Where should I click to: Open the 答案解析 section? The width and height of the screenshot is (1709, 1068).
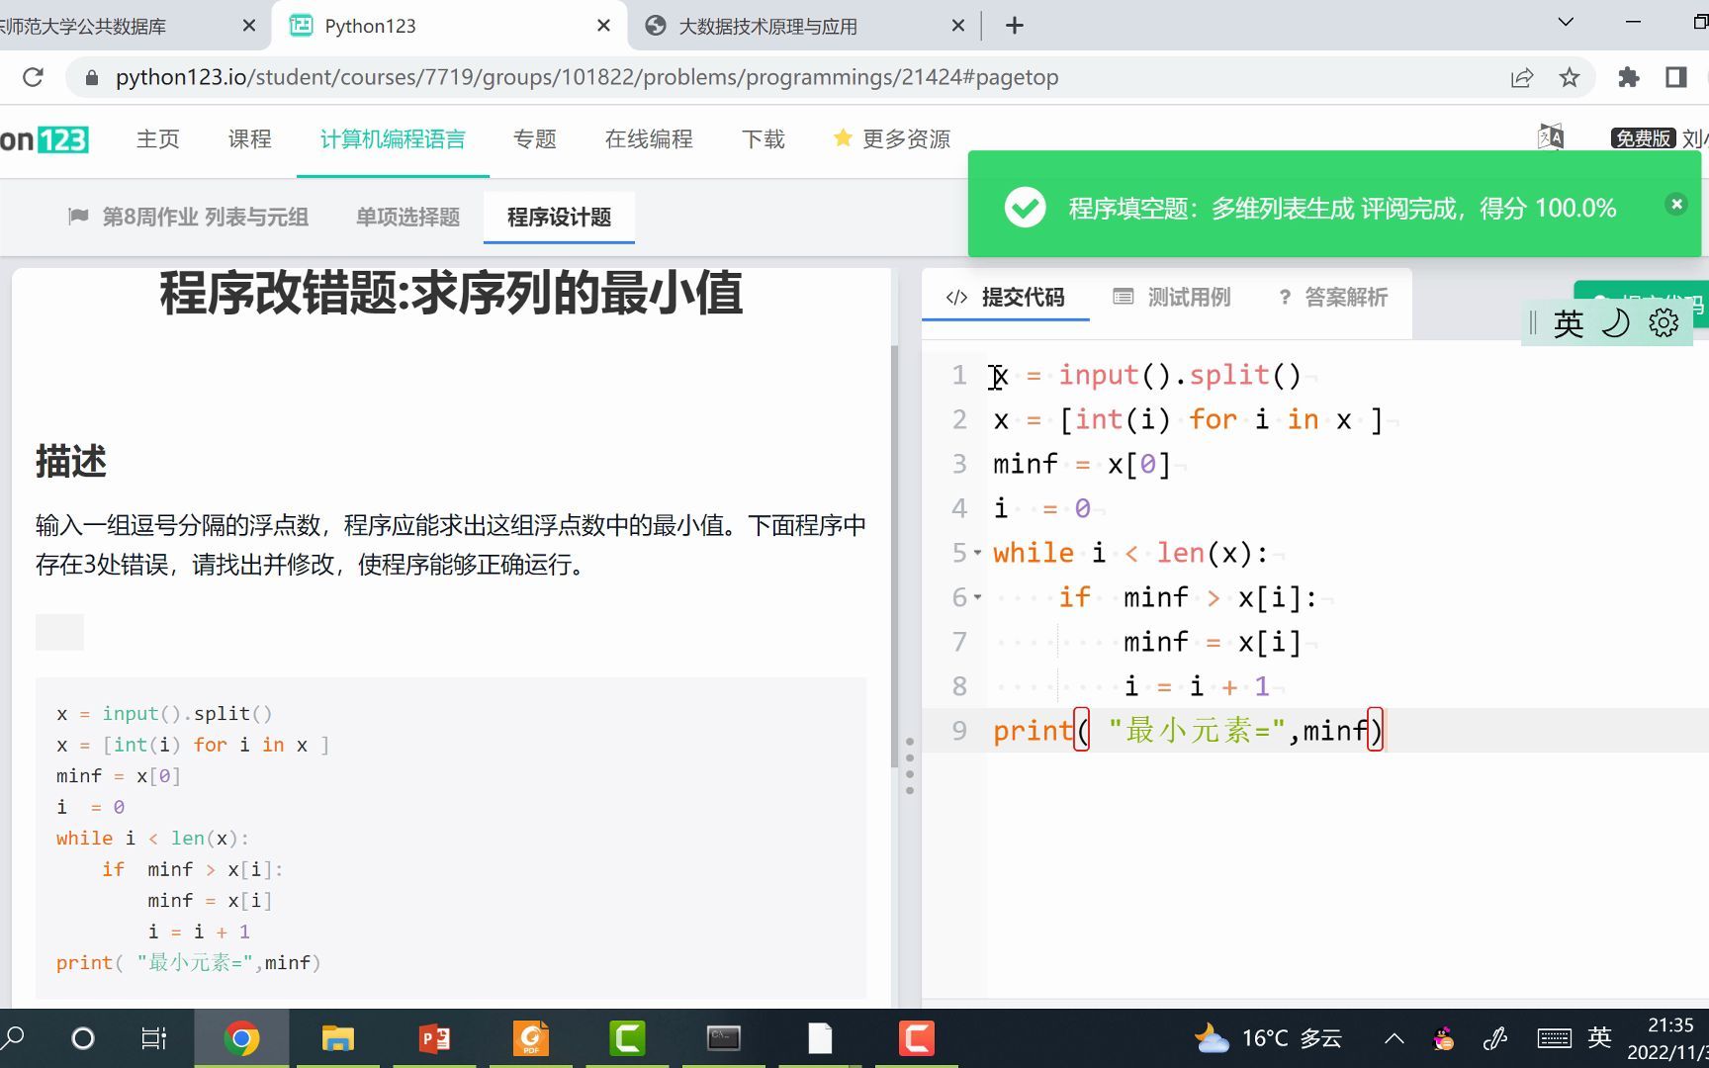(x=1347, y=297)
